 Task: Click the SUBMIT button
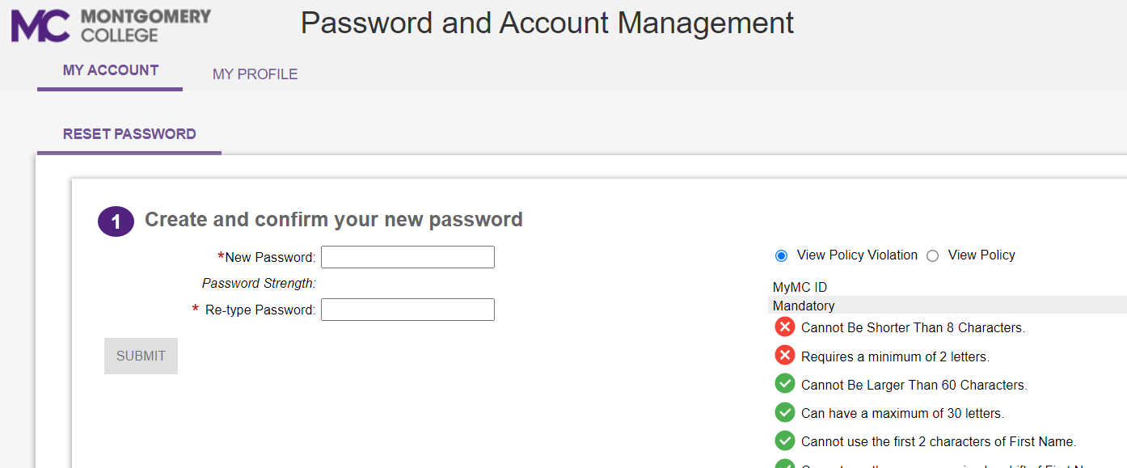pyautogui.click(x=141, y=356)
